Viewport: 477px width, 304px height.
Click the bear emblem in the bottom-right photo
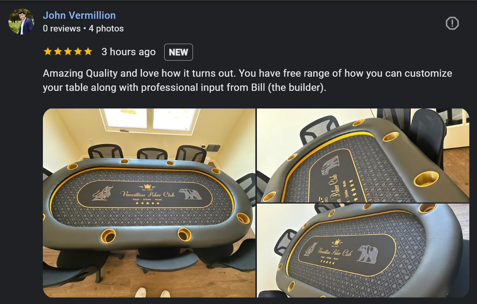[368, 253]
